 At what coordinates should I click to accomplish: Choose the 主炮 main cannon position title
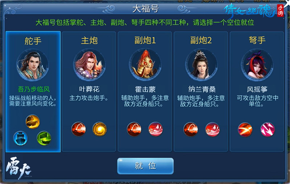click(x=89, y=40)
